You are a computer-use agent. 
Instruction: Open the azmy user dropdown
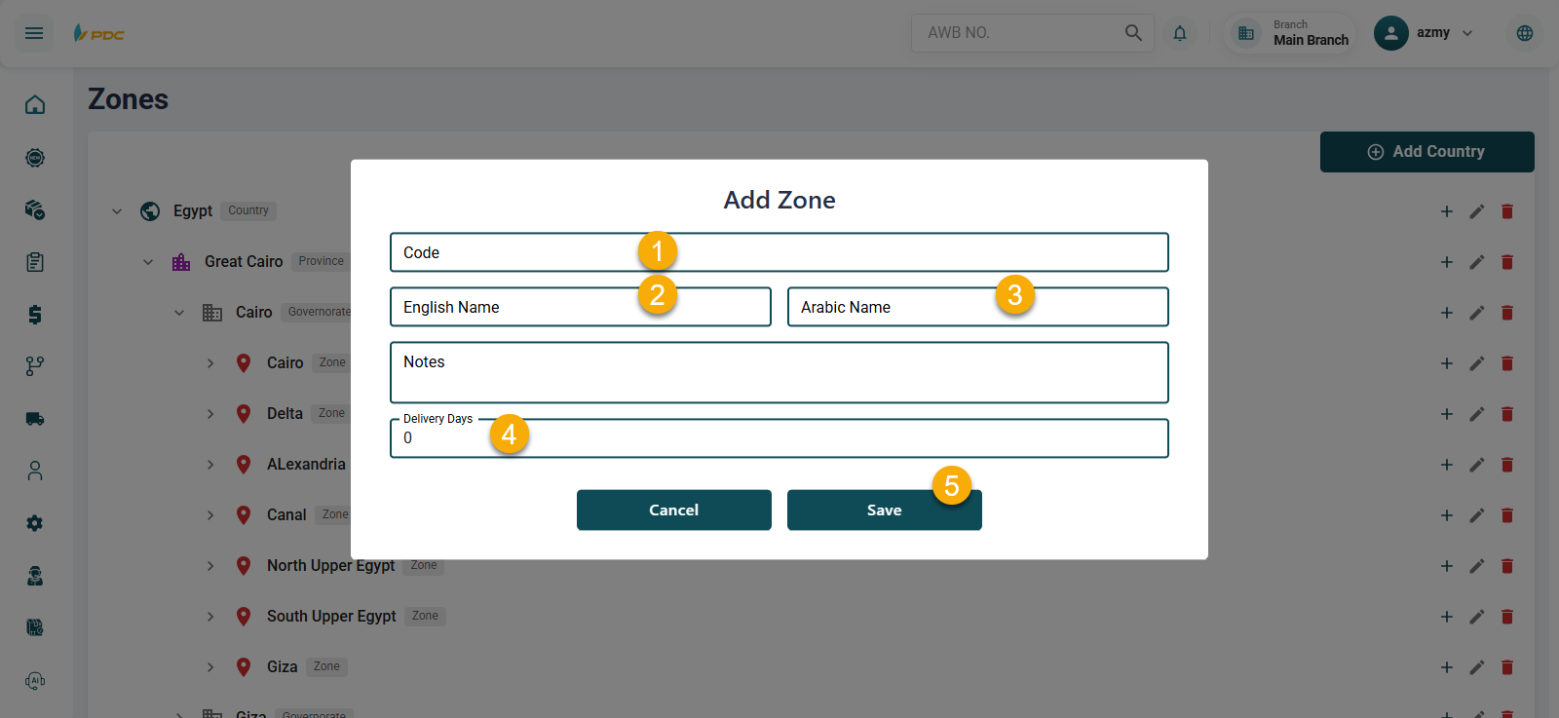tap(1426, 33)
